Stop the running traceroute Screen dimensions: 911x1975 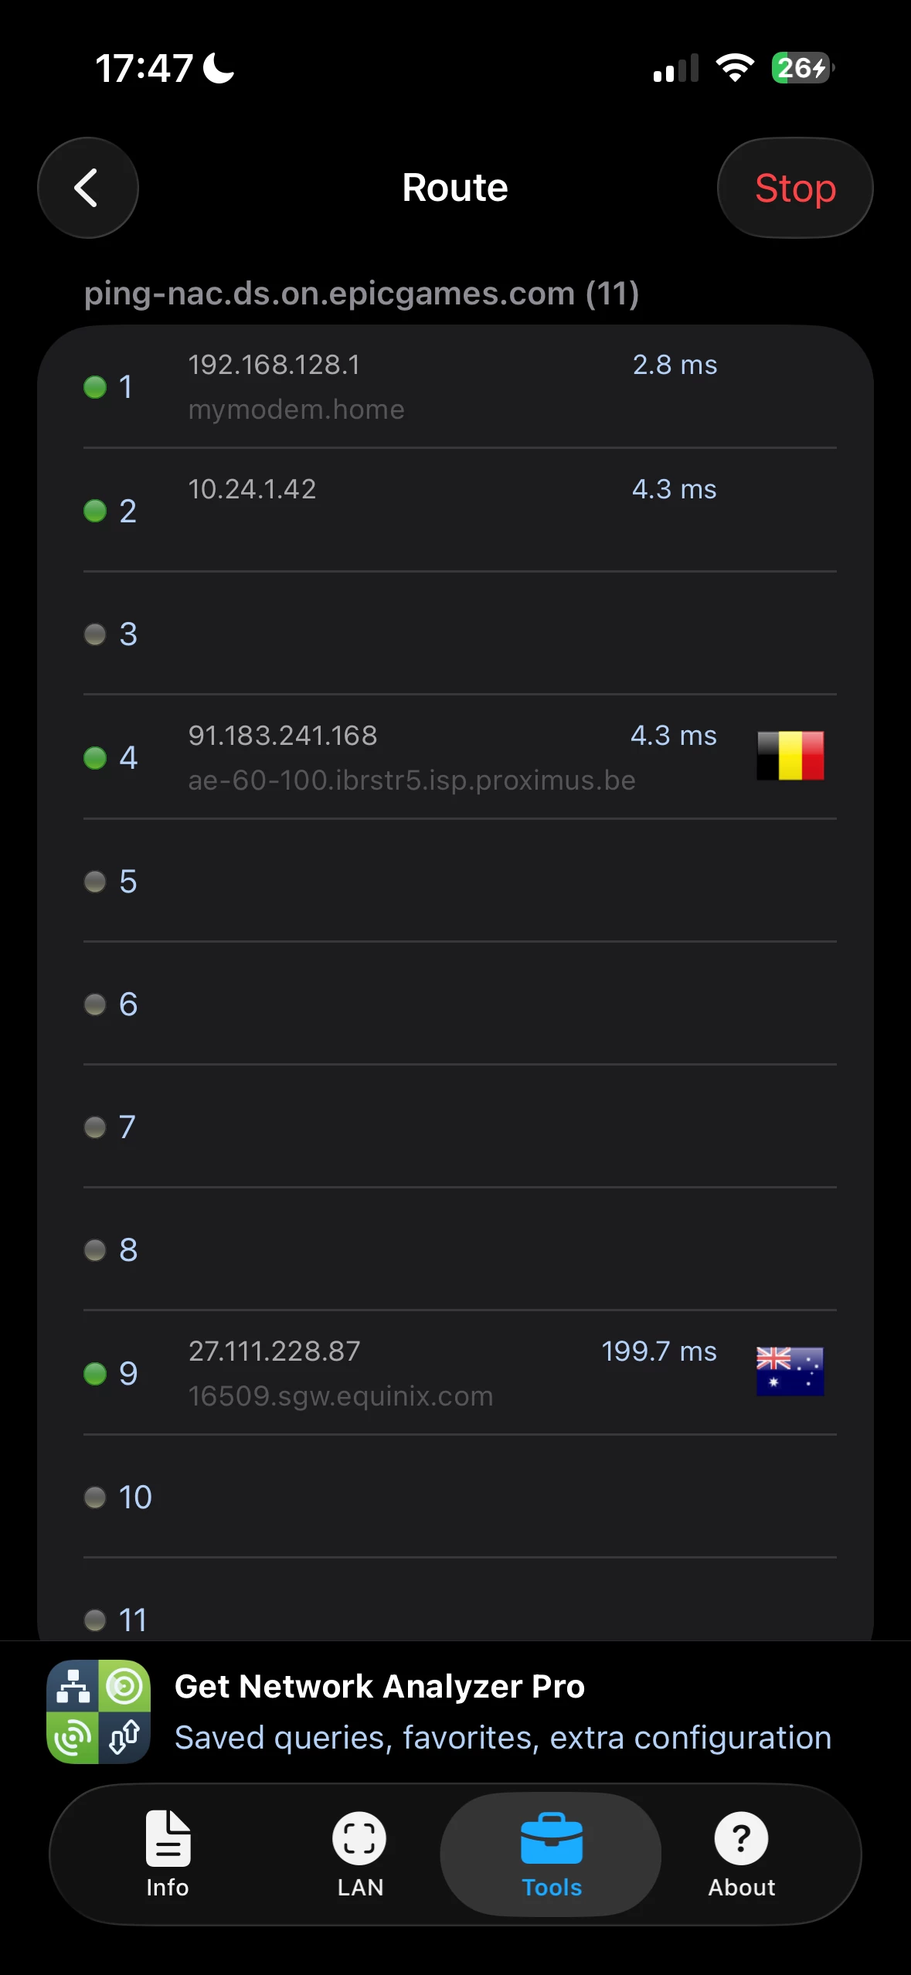(795, 188)
